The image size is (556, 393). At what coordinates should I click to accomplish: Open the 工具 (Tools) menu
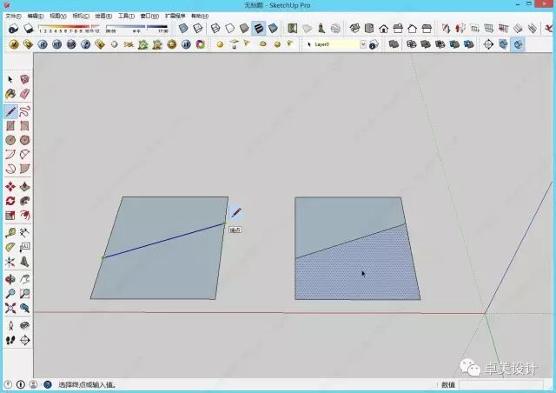click(126, 16)
